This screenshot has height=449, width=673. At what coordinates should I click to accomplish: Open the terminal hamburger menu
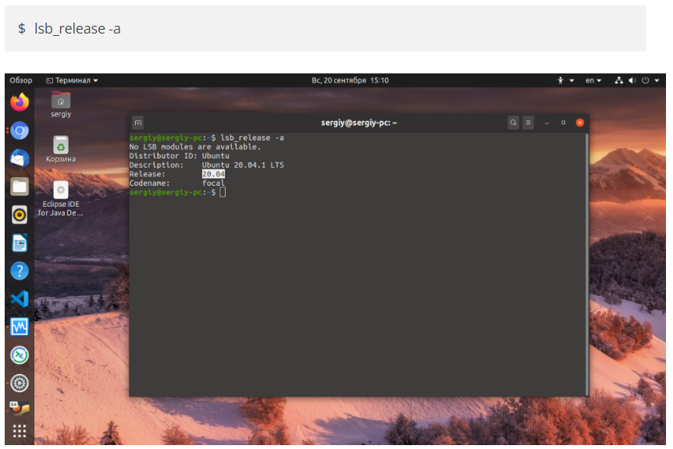(x=528, y=123)
